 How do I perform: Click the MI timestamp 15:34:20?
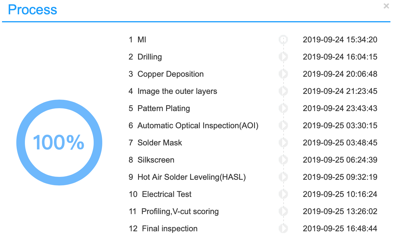click(340, 40)
